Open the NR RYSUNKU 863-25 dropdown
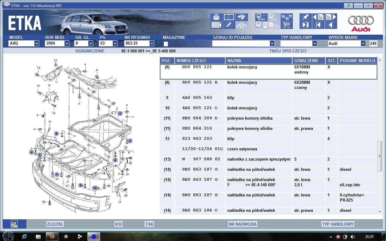Image resolution: width=386 pixels, height=241 pixels. [152, 43]
